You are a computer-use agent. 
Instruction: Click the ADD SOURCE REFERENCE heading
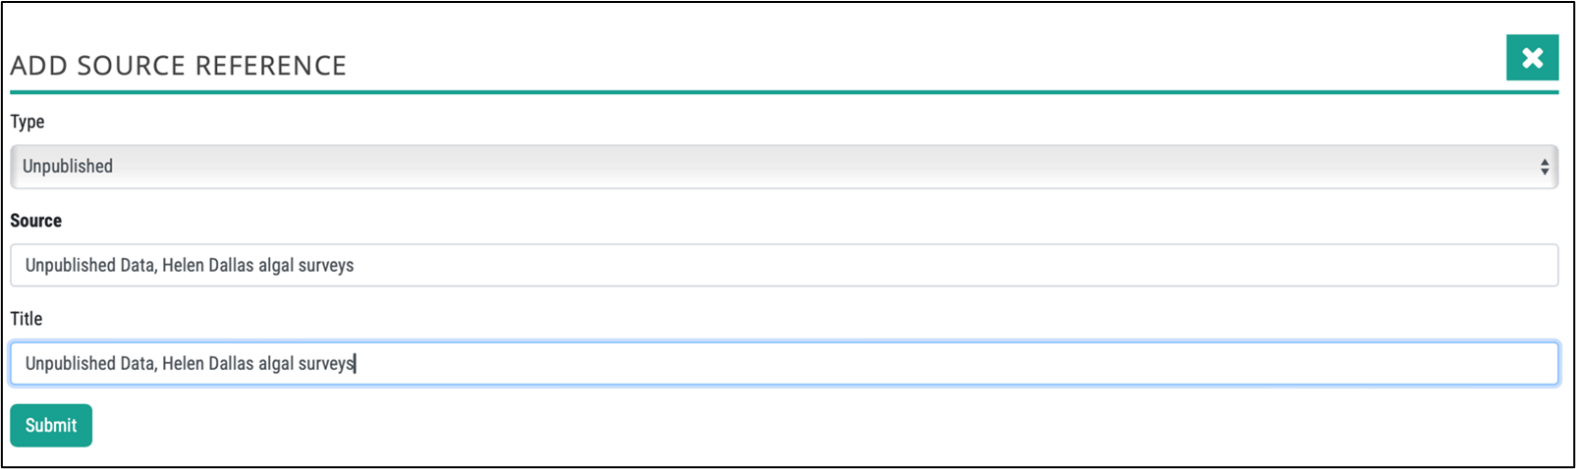click(x=179, y=66)
